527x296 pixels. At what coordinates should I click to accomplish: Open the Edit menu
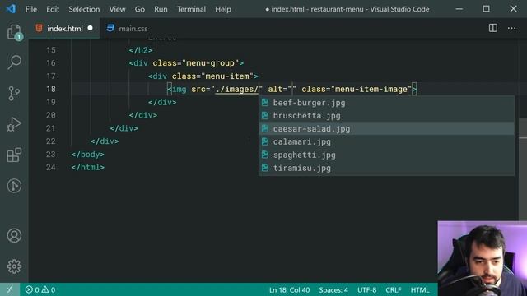click(53, 9)
